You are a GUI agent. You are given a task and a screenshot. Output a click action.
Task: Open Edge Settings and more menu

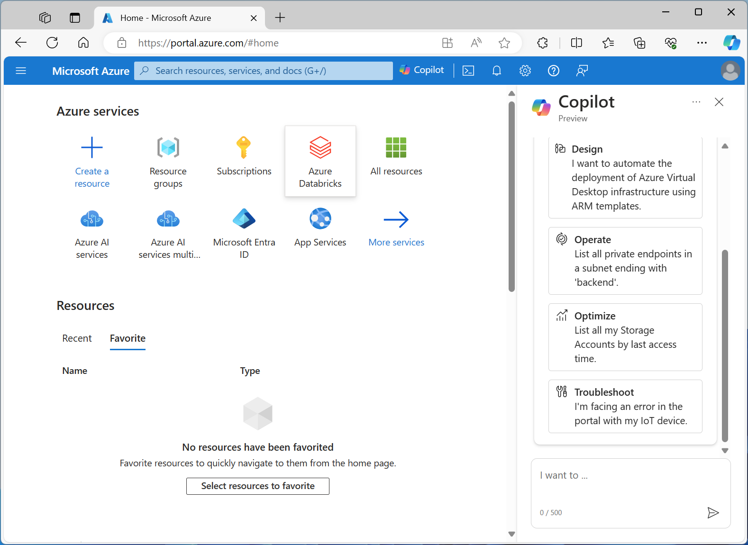(702, 43)
